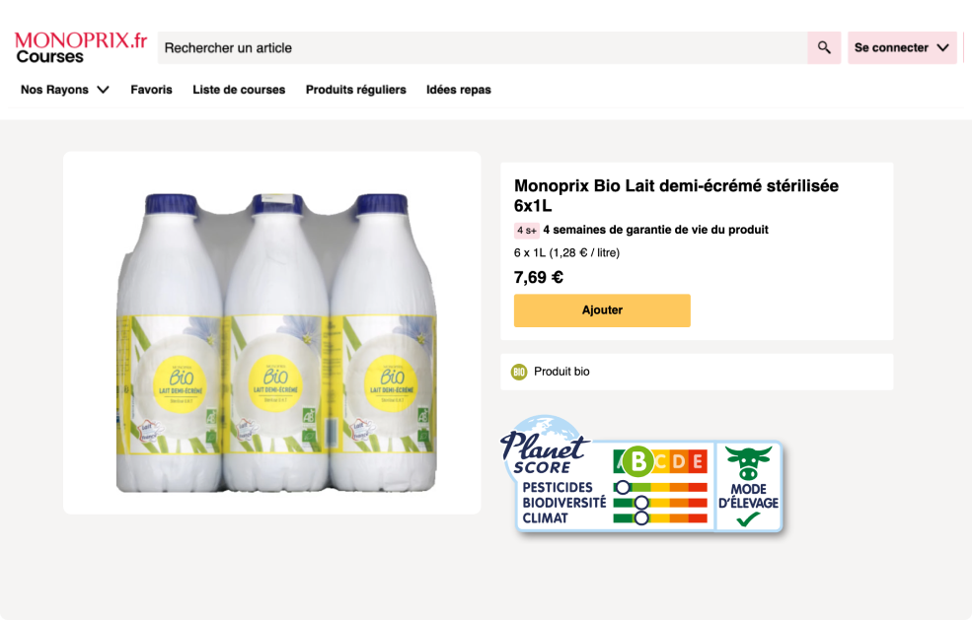Open Produits réguliers section
The image size is (972, 620).
pyautogui.click(x=355, y=90)
